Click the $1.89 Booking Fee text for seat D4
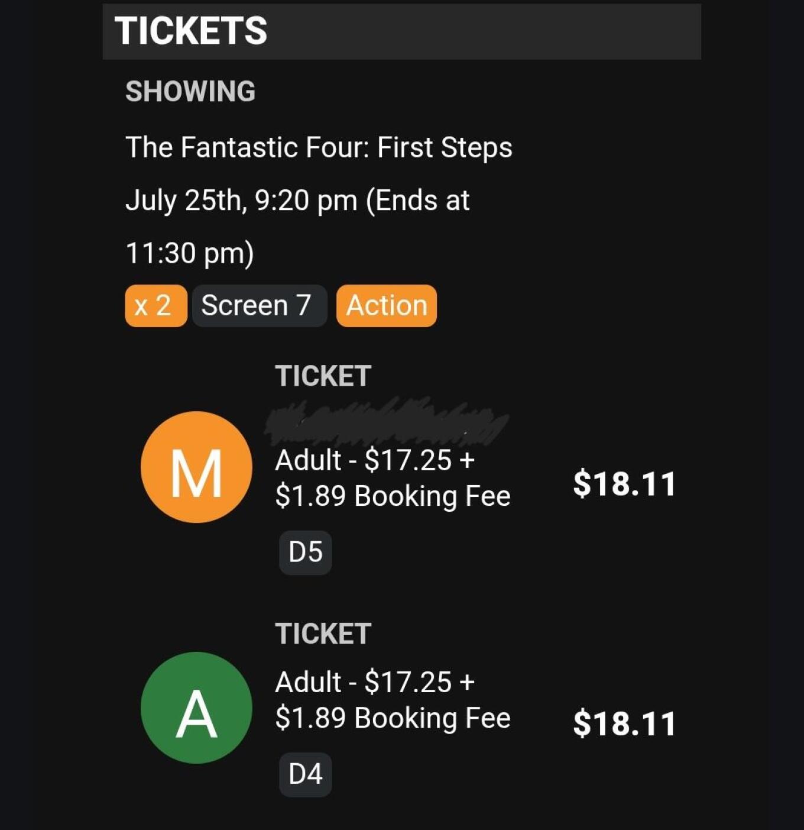The width and height of the screenshot is (804, 830). [393, 718]
